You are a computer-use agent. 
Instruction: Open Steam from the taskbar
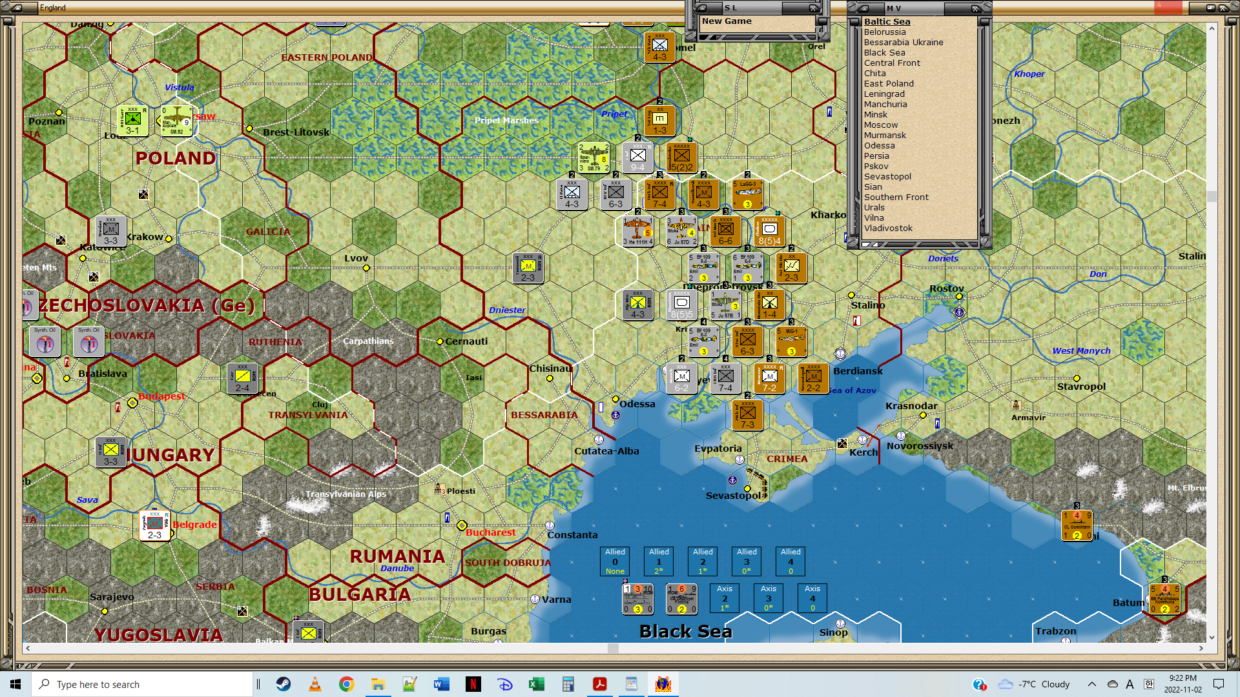point(284,684)
